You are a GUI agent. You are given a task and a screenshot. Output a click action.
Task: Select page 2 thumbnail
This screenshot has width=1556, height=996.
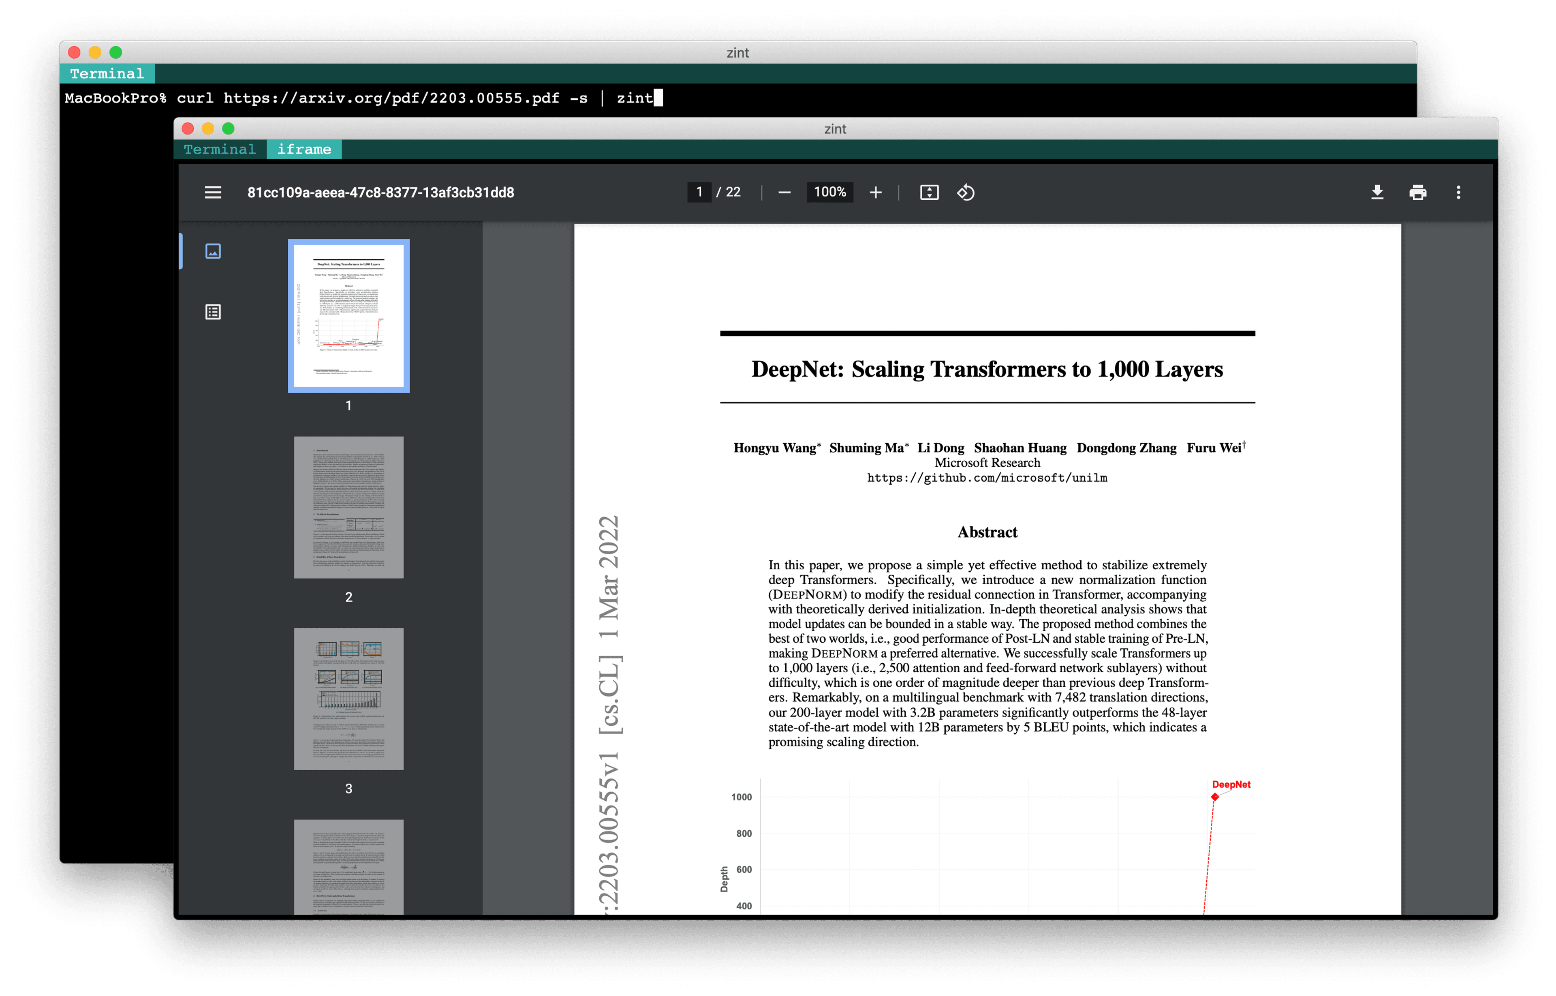pyautogui.click(x=348, y=507)
